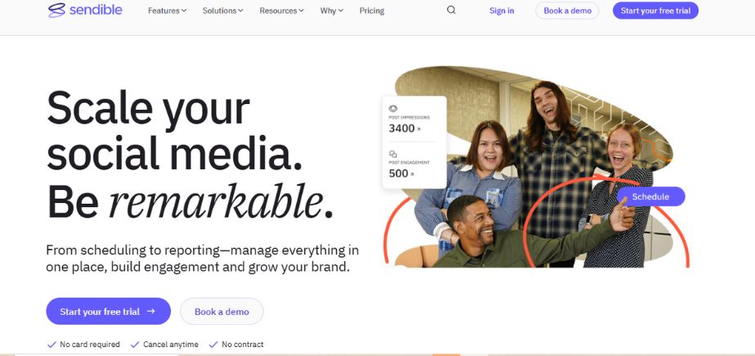Click the Sign in link
Viewport: 755px width, 356px height.
click(x=501, y=11)
